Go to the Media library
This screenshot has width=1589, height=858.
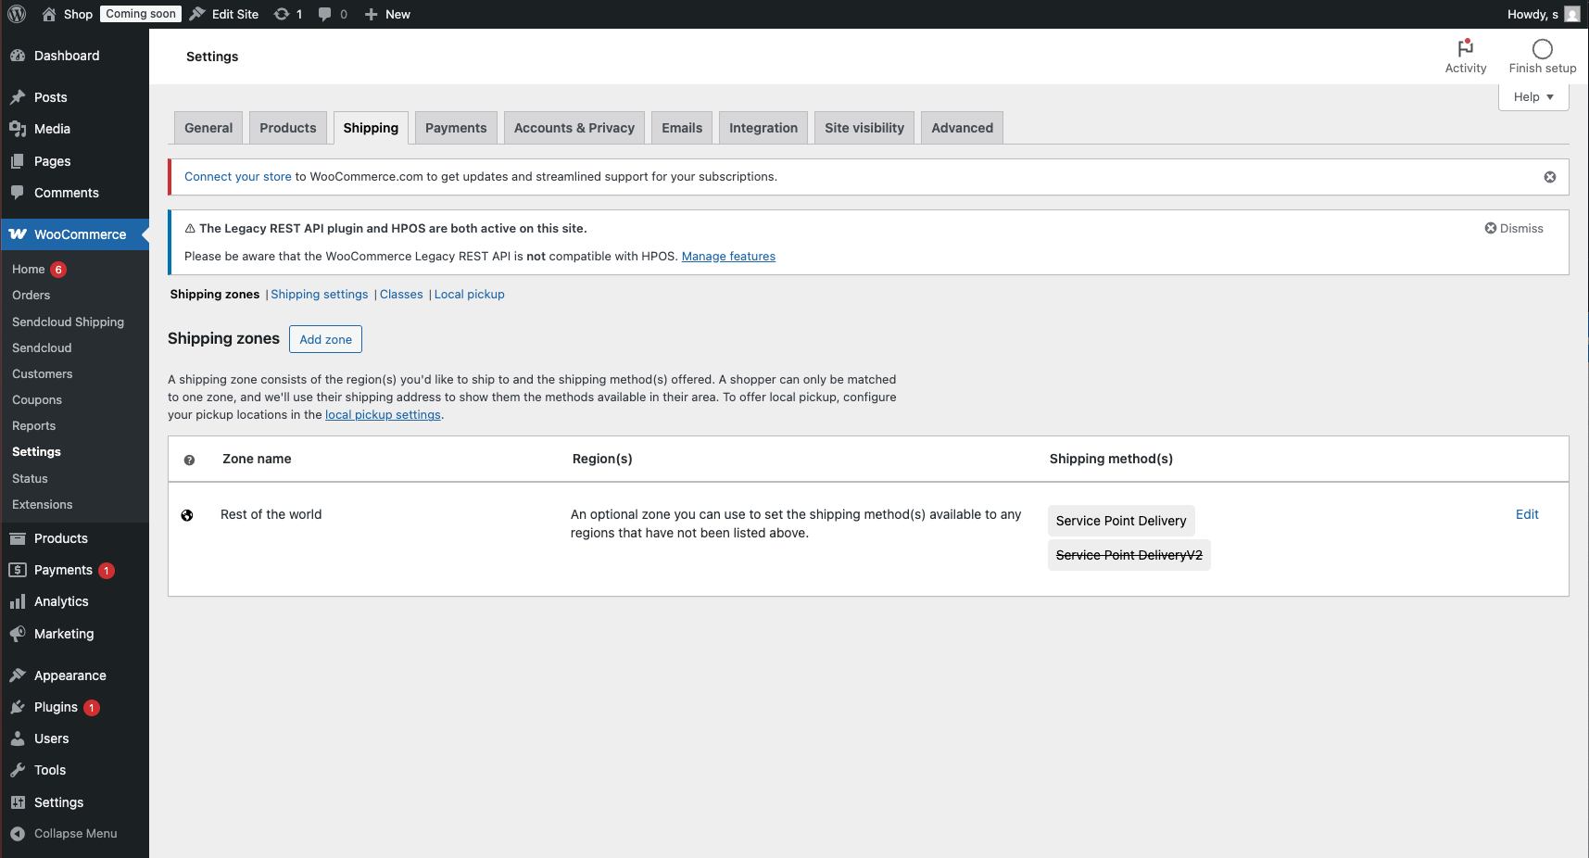52,129
